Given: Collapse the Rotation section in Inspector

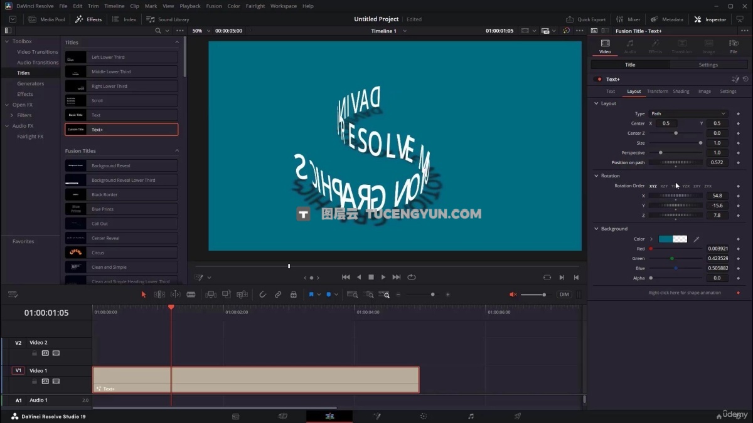Looking at the screenshot, I should tap(597, 175).
